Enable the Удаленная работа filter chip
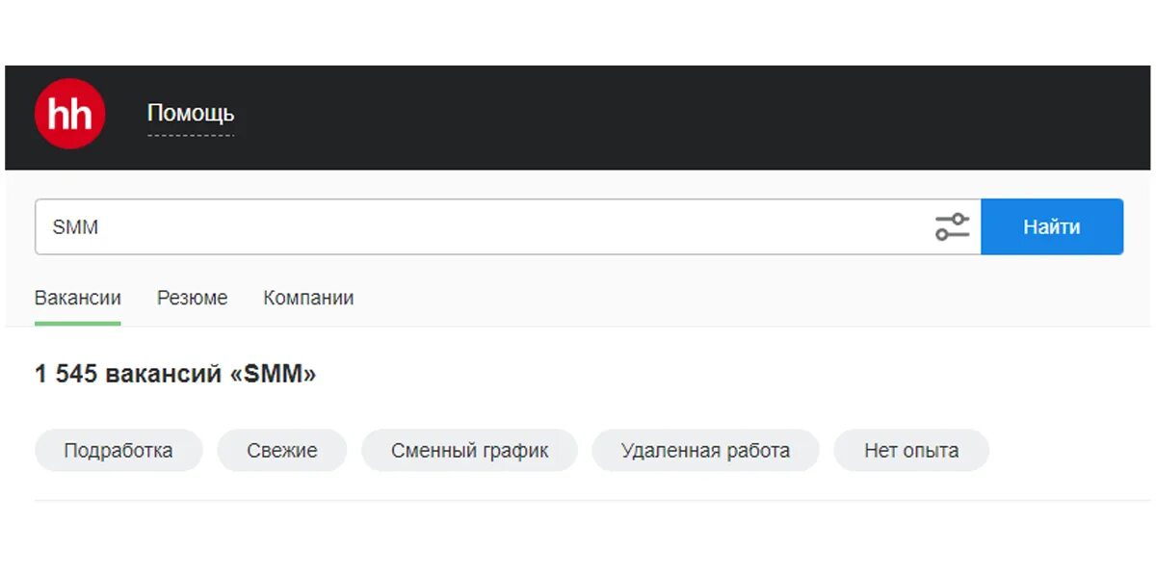Image resolution: width=1156 pixels, height=578 pixels. click(705, 451)
